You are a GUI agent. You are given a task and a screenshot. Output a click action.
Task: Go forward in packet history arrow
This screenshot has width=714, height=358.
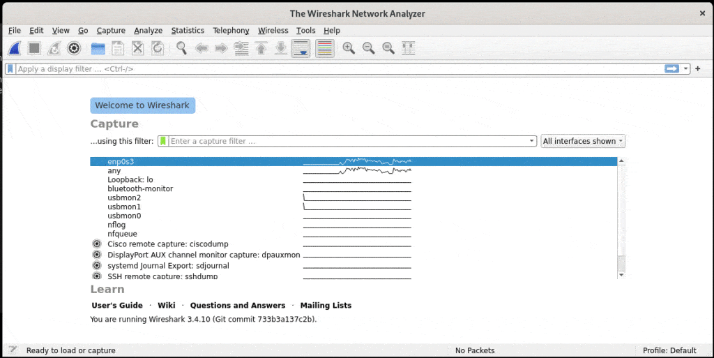[221, 48]
